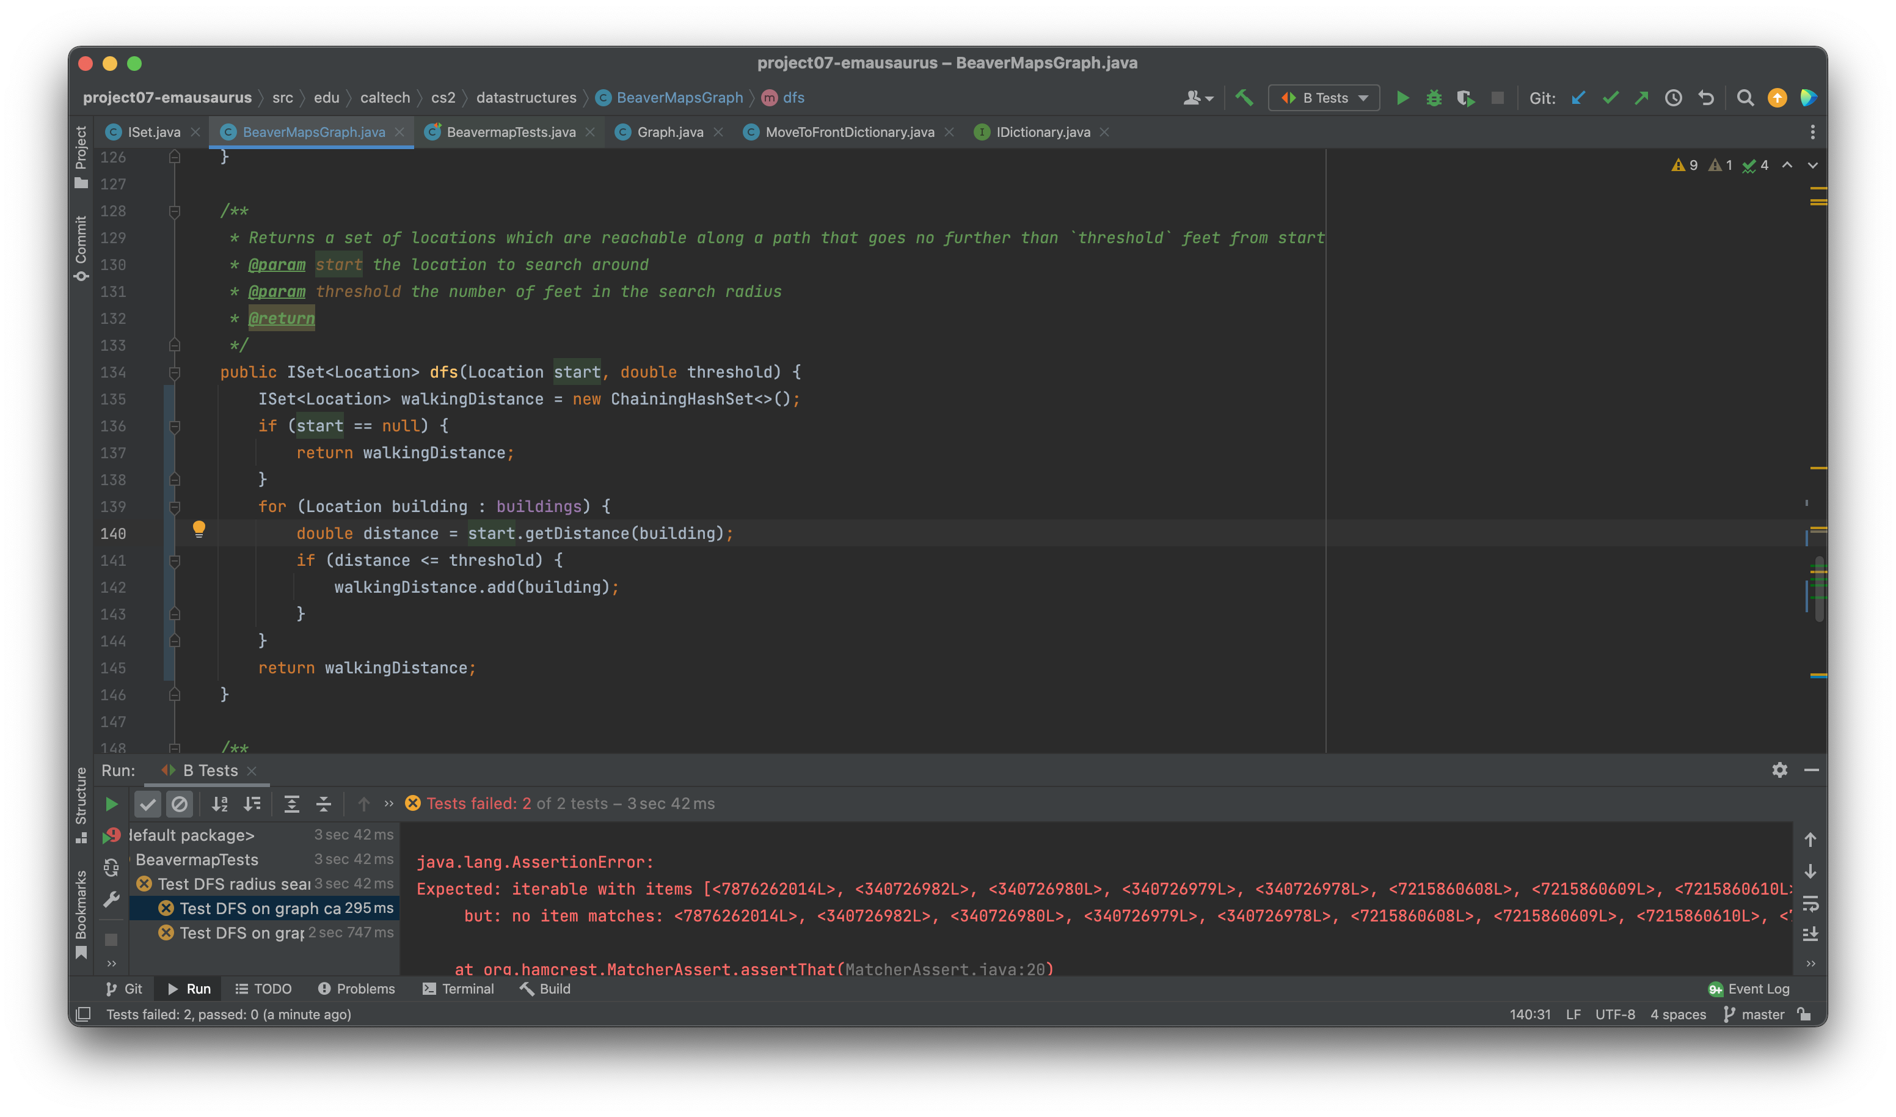Expand all test results
This screenshot has height=1117, width=1896.
point(292,804)
